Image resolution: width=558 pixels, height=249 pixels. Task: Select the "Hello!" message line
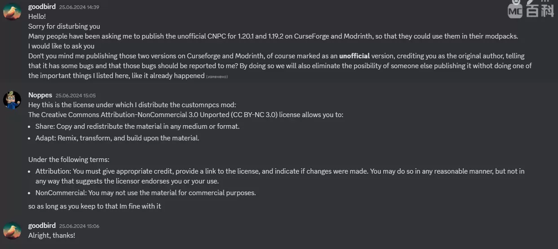click(x=37, y=17)
